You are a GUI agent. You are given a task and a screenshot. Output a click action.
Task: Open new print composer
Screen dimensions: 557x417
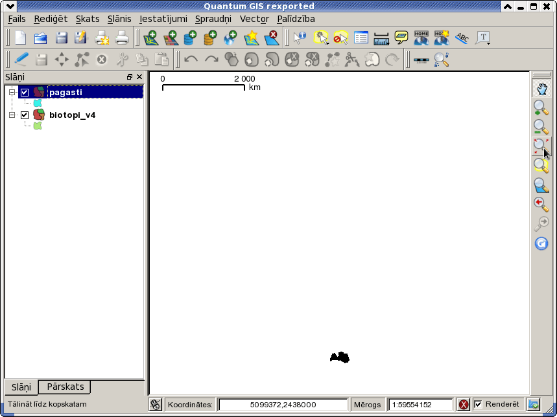(x=102, y=38)
